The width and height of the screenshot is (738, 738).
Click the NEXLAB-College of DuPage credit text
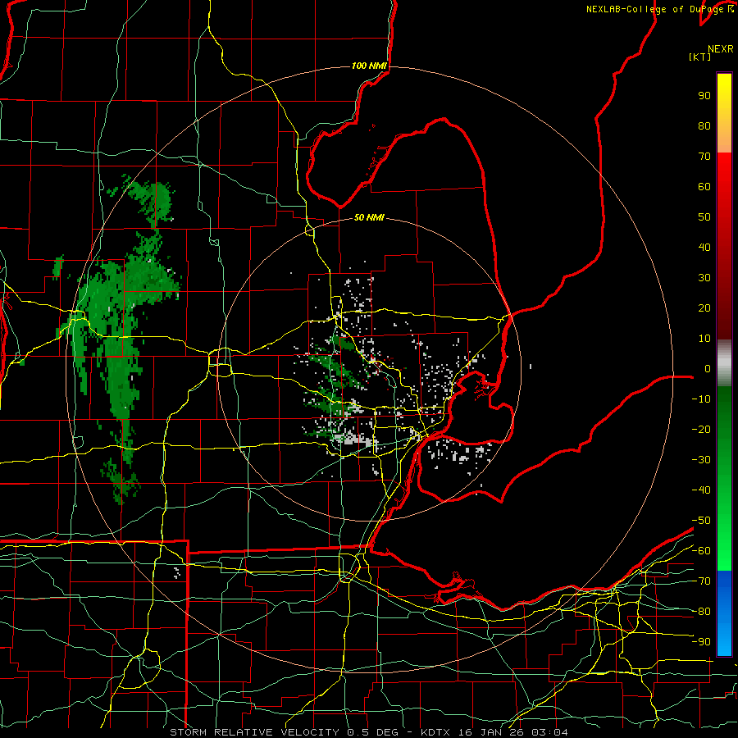(659, 9)
